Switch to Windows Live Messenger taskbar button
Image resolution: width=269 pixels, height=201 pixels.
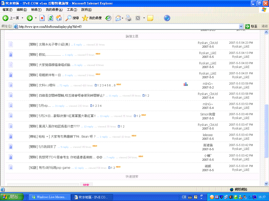49,197
